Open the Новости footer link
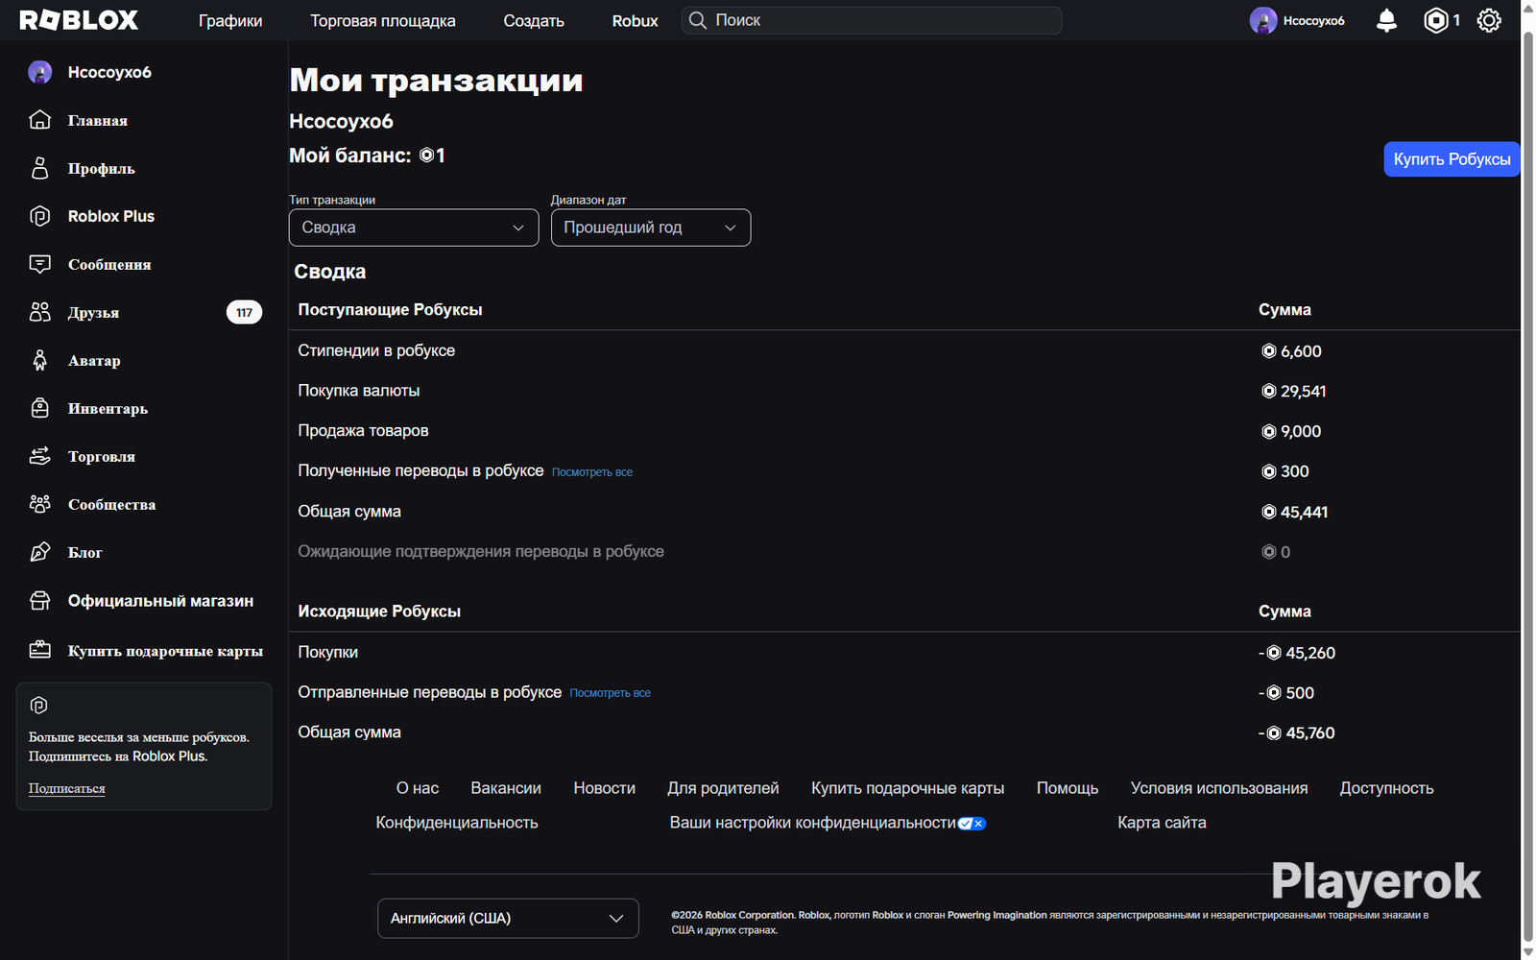1536x960 pixels. tap(605, 788)
